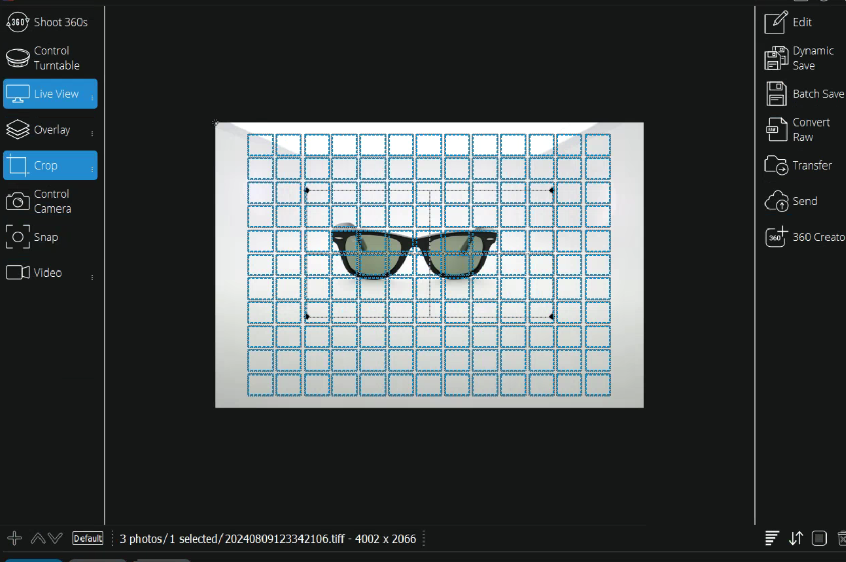This screenshot has width=846, height=562.
Task: Toggle Live View mode off
Action: (46, 94)
